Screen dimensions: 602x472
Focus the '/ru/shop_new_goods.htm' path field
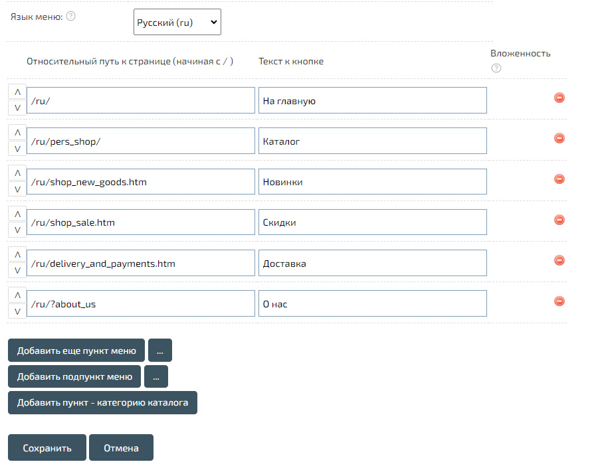[141, 182]
